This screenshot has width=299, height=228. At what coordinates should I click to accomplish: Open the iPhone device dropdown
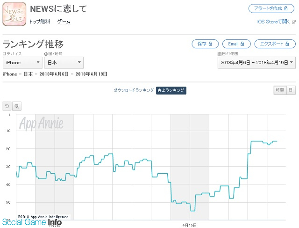point(22,62)
